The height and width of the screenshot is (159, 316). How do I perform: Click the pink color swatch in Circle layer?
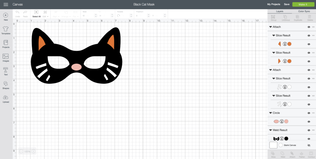[x=286, y=121]
